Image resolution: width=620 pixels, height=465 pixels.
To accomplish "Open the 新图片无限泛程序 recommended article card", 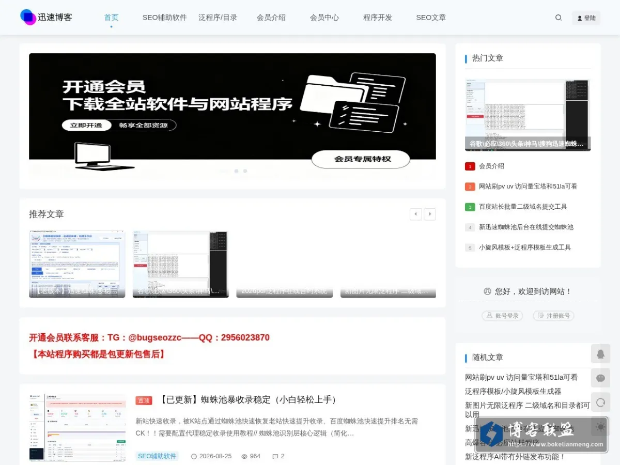I will coord(388,264).
